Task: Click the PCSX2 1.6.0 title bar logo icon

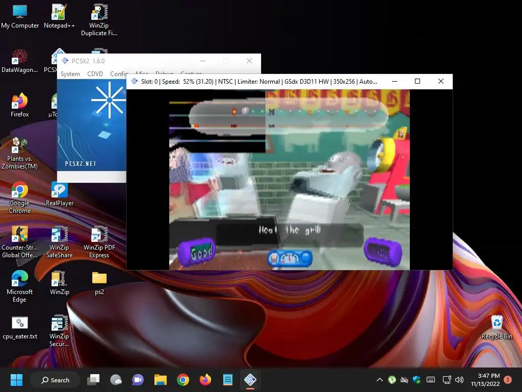Action: coord(65,61)
